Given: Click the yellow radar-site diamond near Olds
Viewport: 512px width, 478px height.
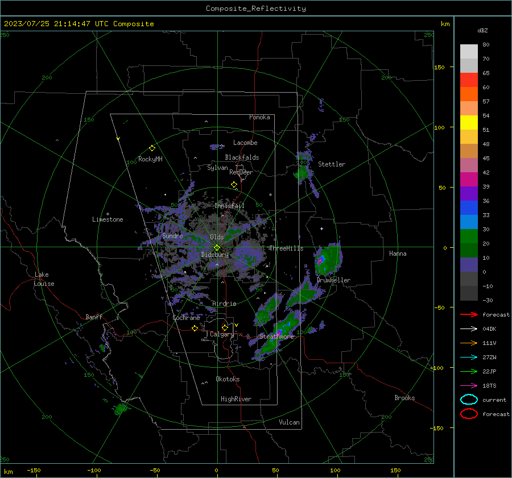Looking at the screenshot, I should (x=217, y=248).
